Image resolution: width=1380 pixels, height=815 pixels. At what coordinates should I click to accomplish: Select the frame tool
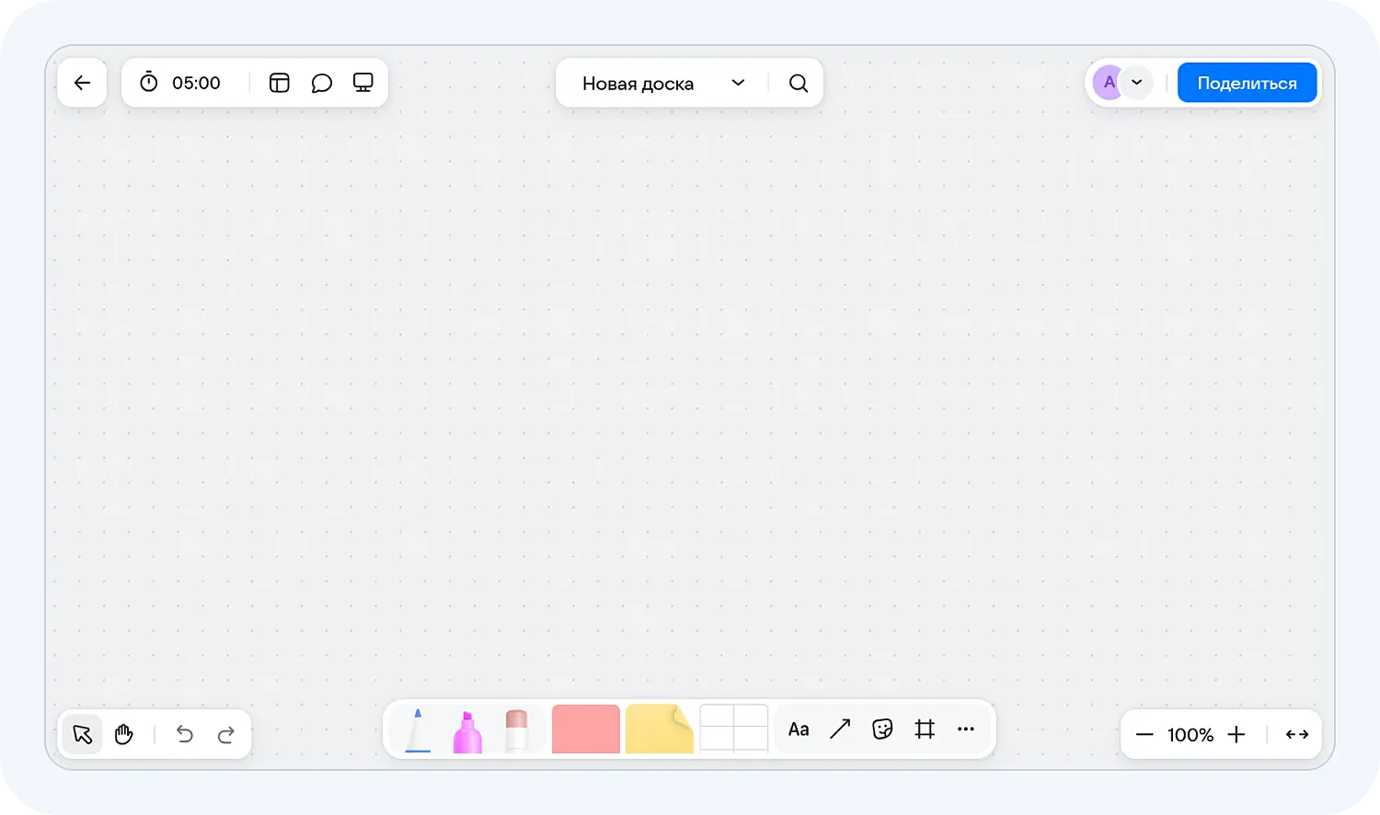click(x=925, y=729)
